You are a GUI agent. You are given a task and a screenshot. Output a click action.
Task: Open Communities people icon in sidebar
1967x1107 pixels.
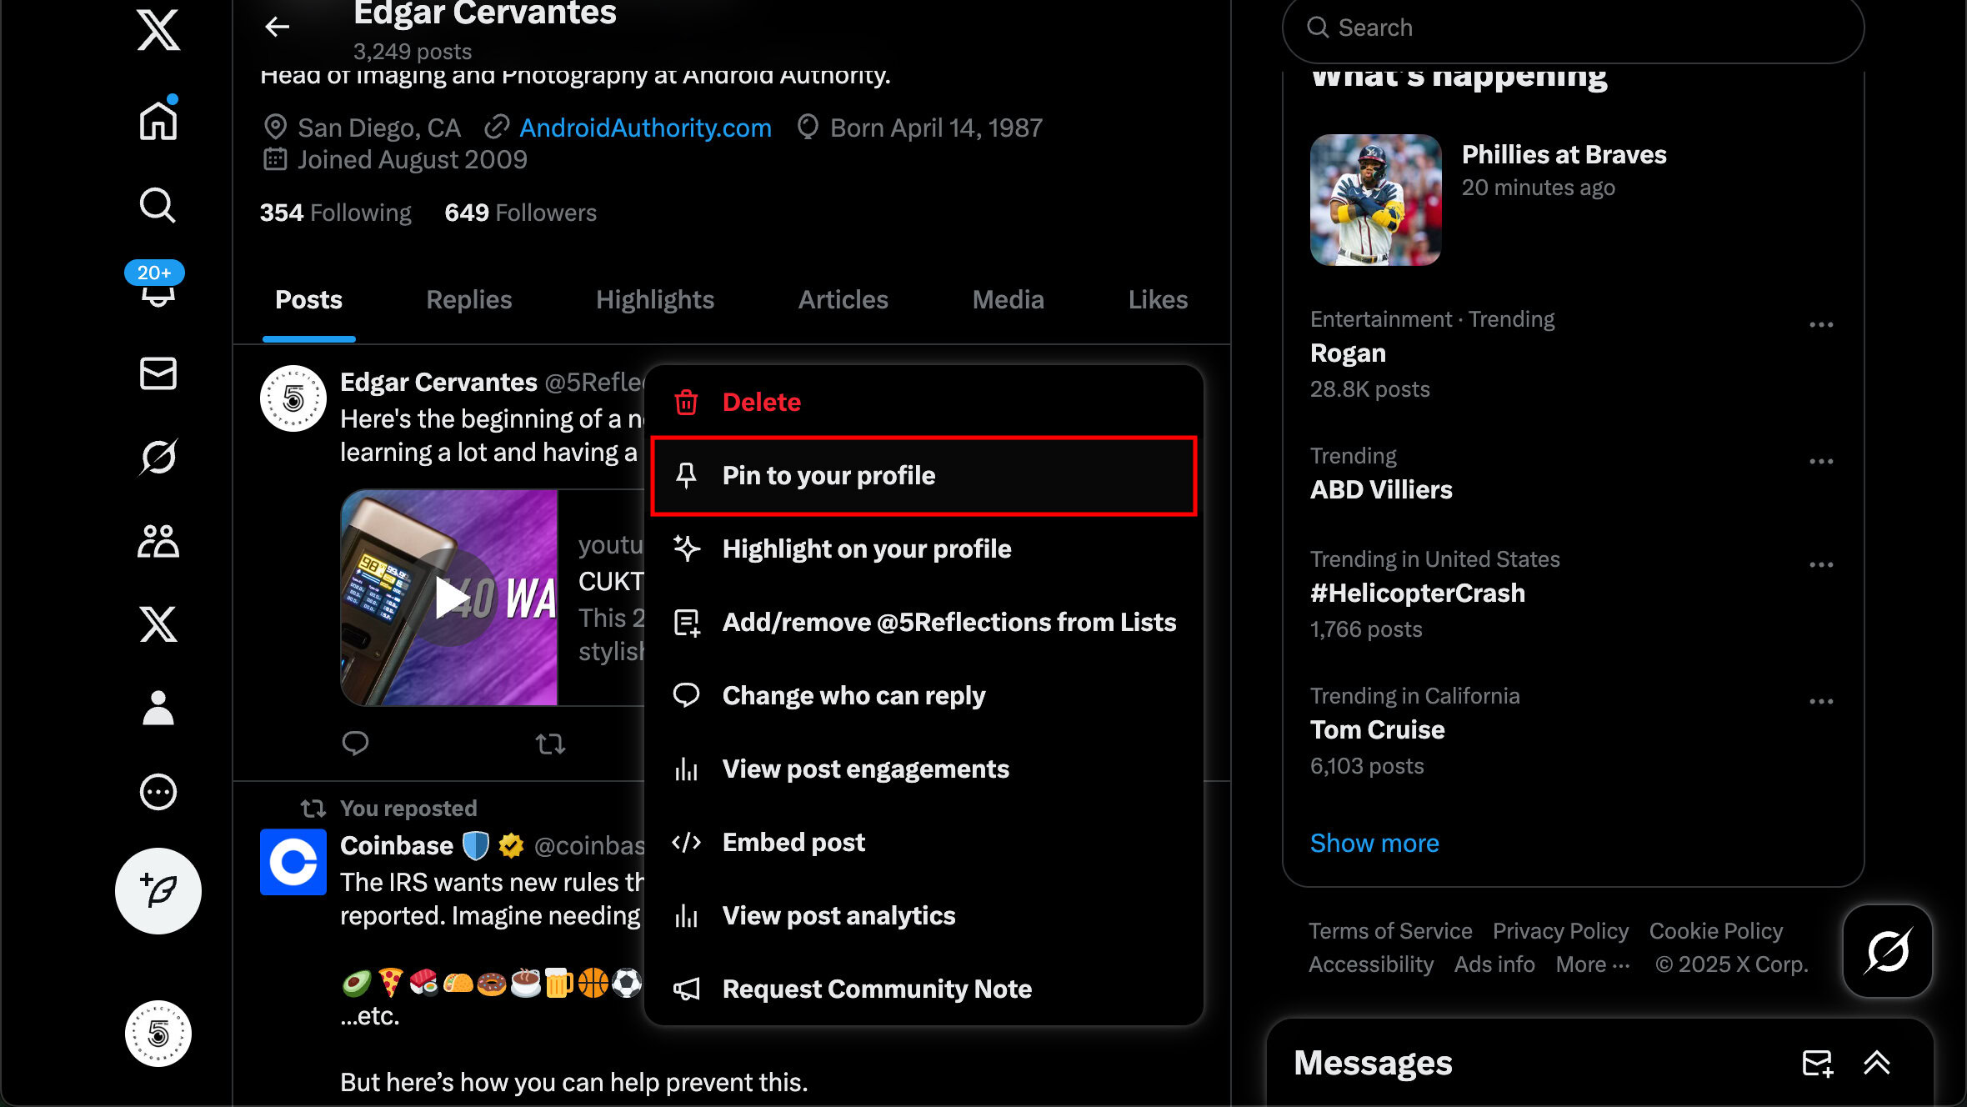click(x=158, y=541)
